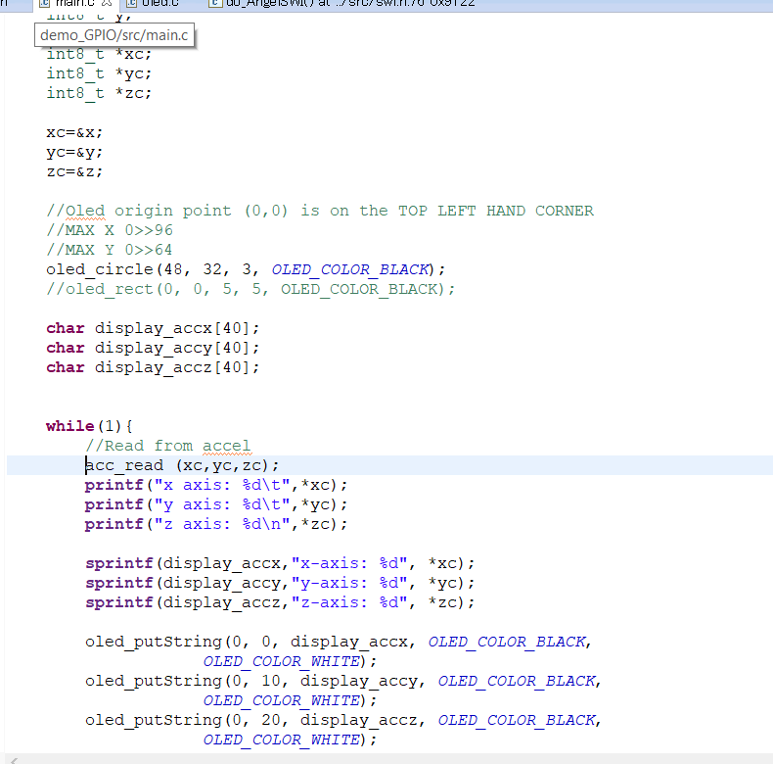The image size is (773, 764).
Task: Click 'char display_accy[40];' declaration
Action: click(x=153, y=348)
